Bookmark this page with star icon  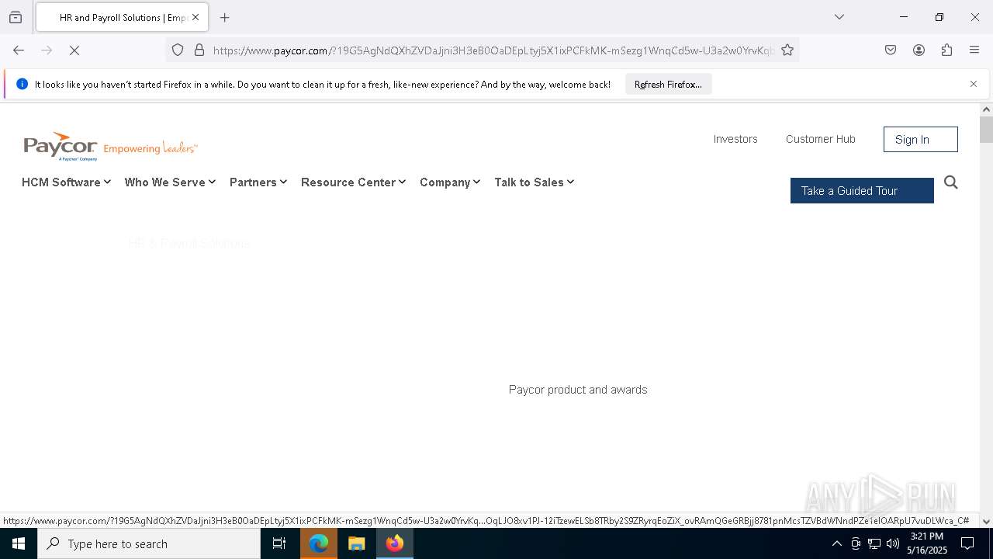click(x=787, y=50)
